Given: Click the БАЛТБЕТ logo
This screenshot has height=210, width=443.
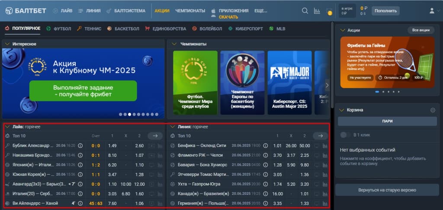Looking at the screenshot, I should point(26,11).
